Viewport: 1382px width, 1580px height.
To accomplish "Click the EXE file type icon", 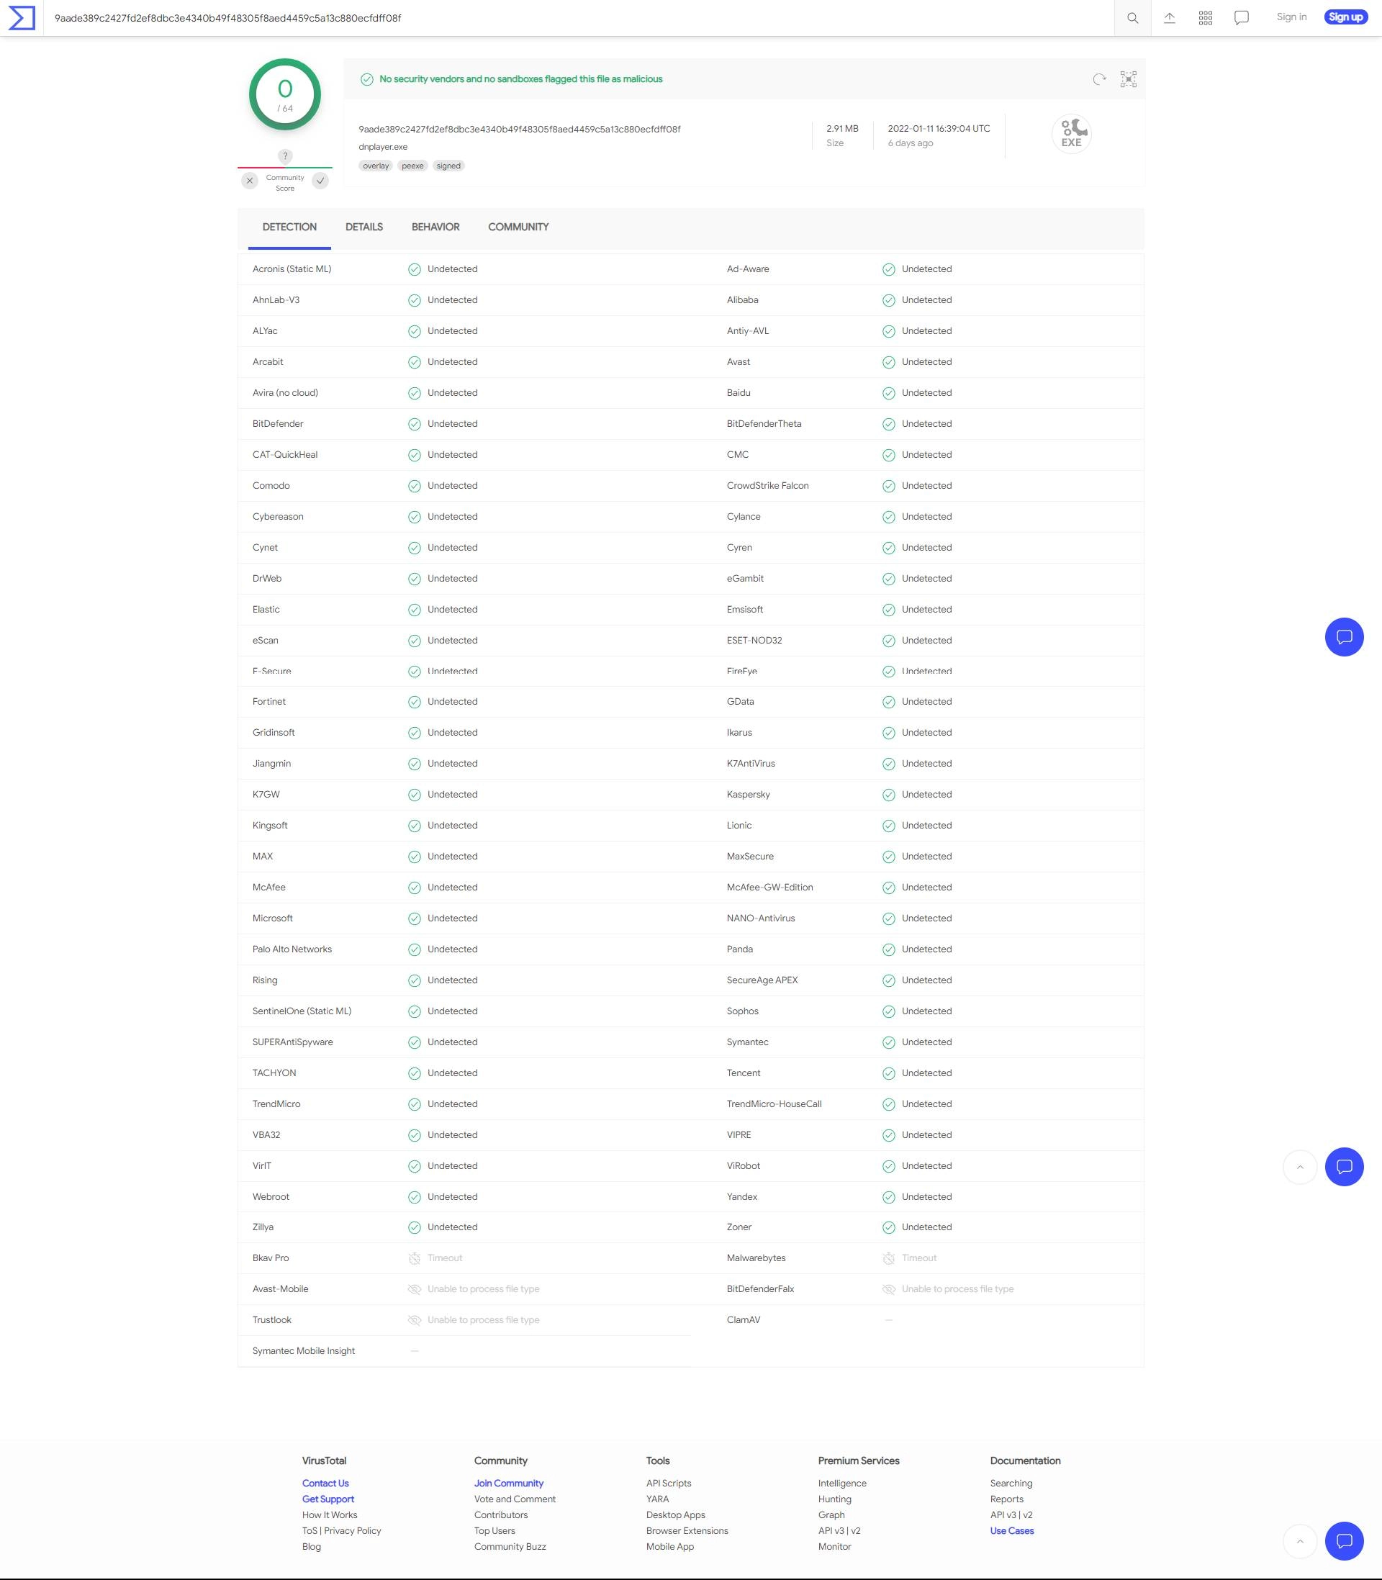I will point(1071,133).
